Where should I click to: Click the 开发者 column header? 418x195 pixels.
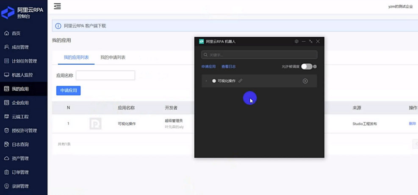click(x=172, y=108)
